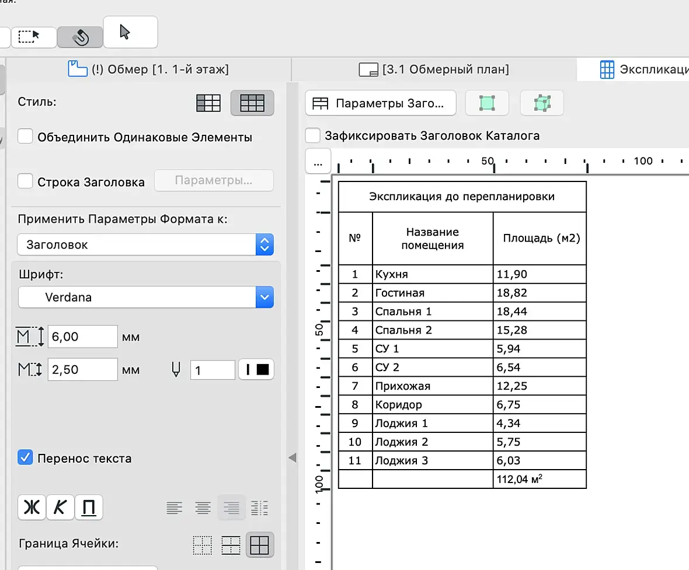Viewport: 689px width, 570px height.
Task: Toggle bold Ж formatting
Action: coord(32,508)
